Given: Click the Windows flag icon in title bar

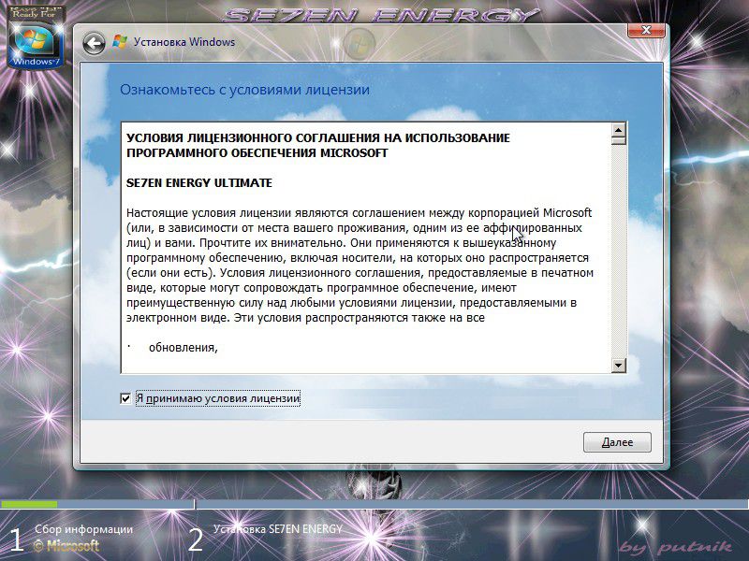Looking at the screenshot, I should pos(120,42).
